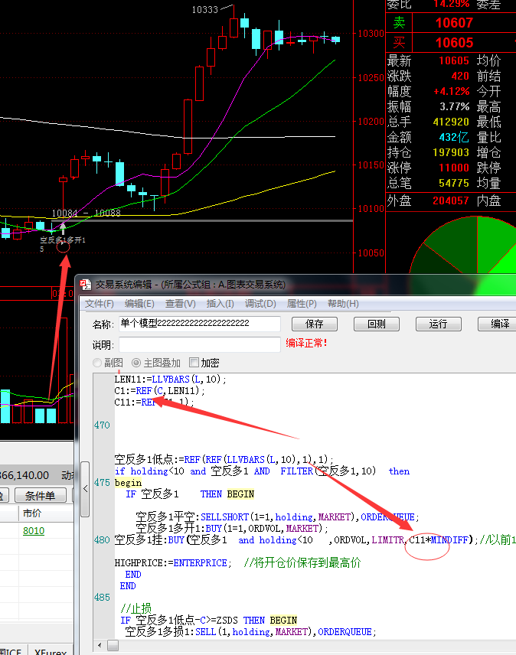
Task: Open the 文件(F) menu
Action: [x=100, y=304]
